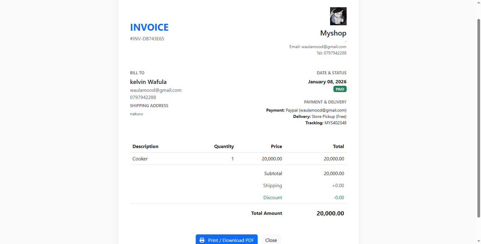Image resolution: width=481 pixels, height=244 pixels.
Task: Close the invoice view
Action: [271, 240]
